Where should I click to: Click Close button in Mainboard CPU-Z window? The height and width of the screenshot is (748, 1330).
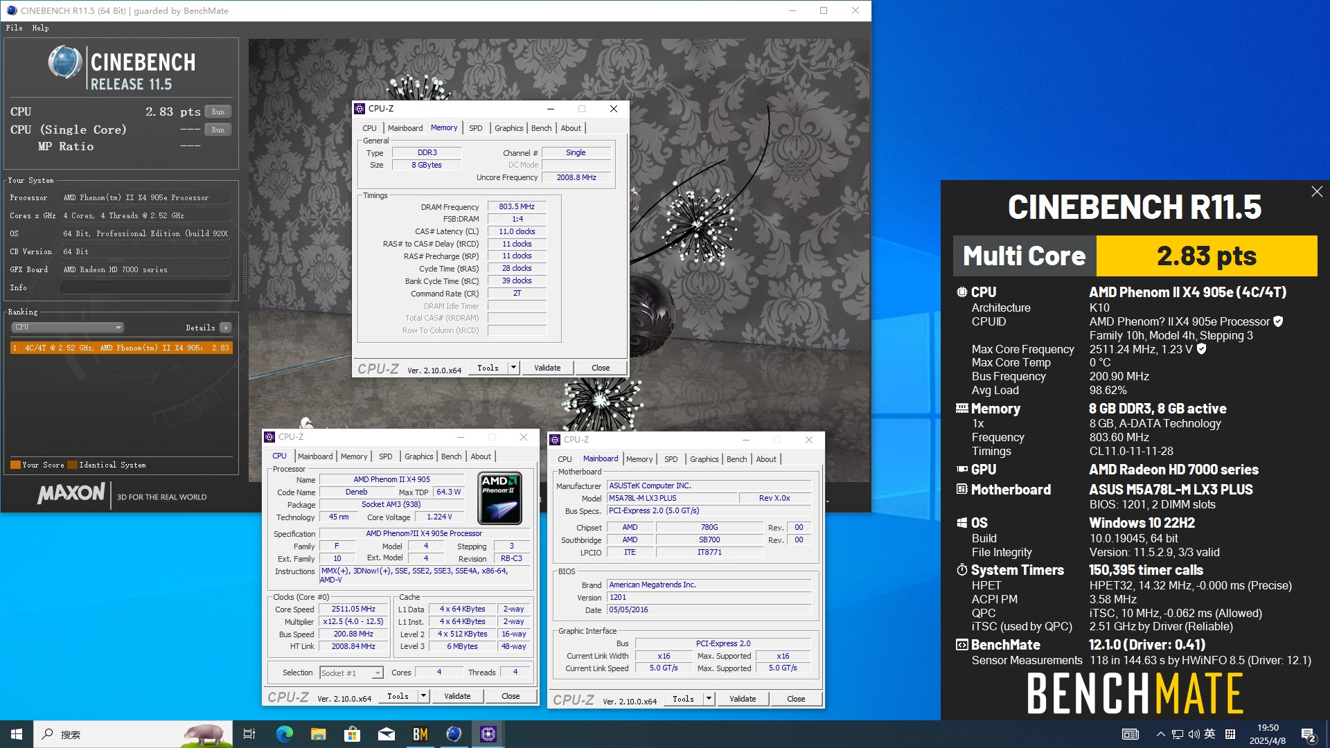(796, 699)
